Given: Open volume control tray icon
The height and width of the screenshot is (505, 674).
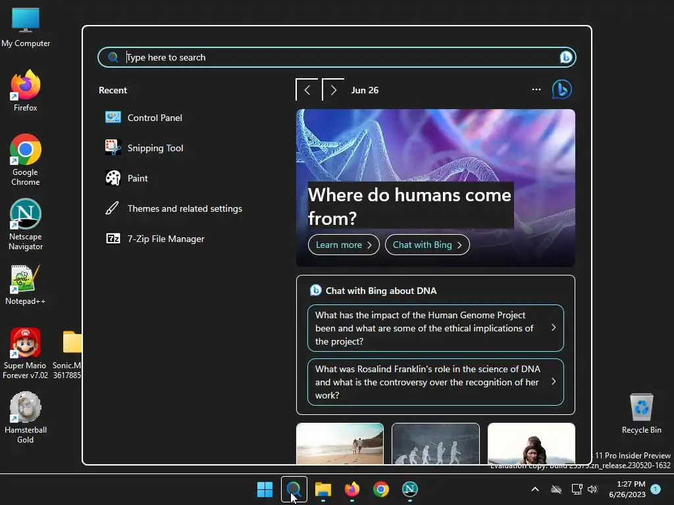Looking at the screenshot, I should (592, 489).
